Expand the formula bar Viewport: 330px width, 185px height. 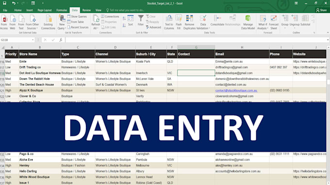click(328, 40)
